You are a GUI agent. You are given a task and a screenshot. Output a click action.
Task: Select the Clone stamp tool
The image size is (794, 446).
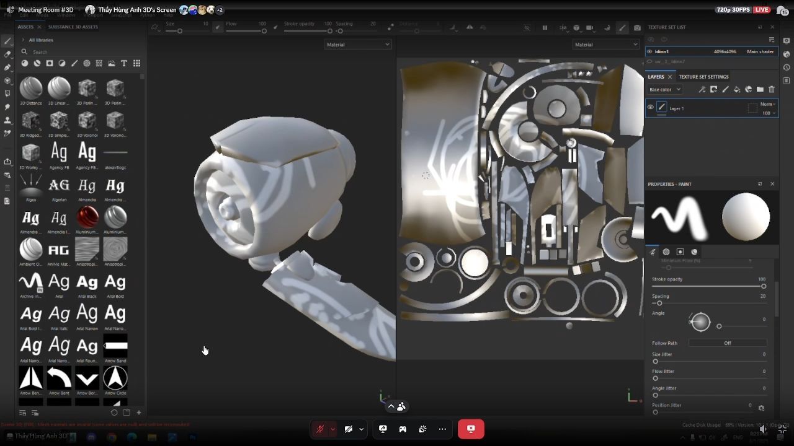[7, 120]
